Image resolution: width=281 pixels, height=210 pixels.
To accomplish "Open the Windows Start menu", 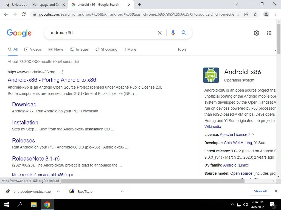I will (x=7, y=205).
